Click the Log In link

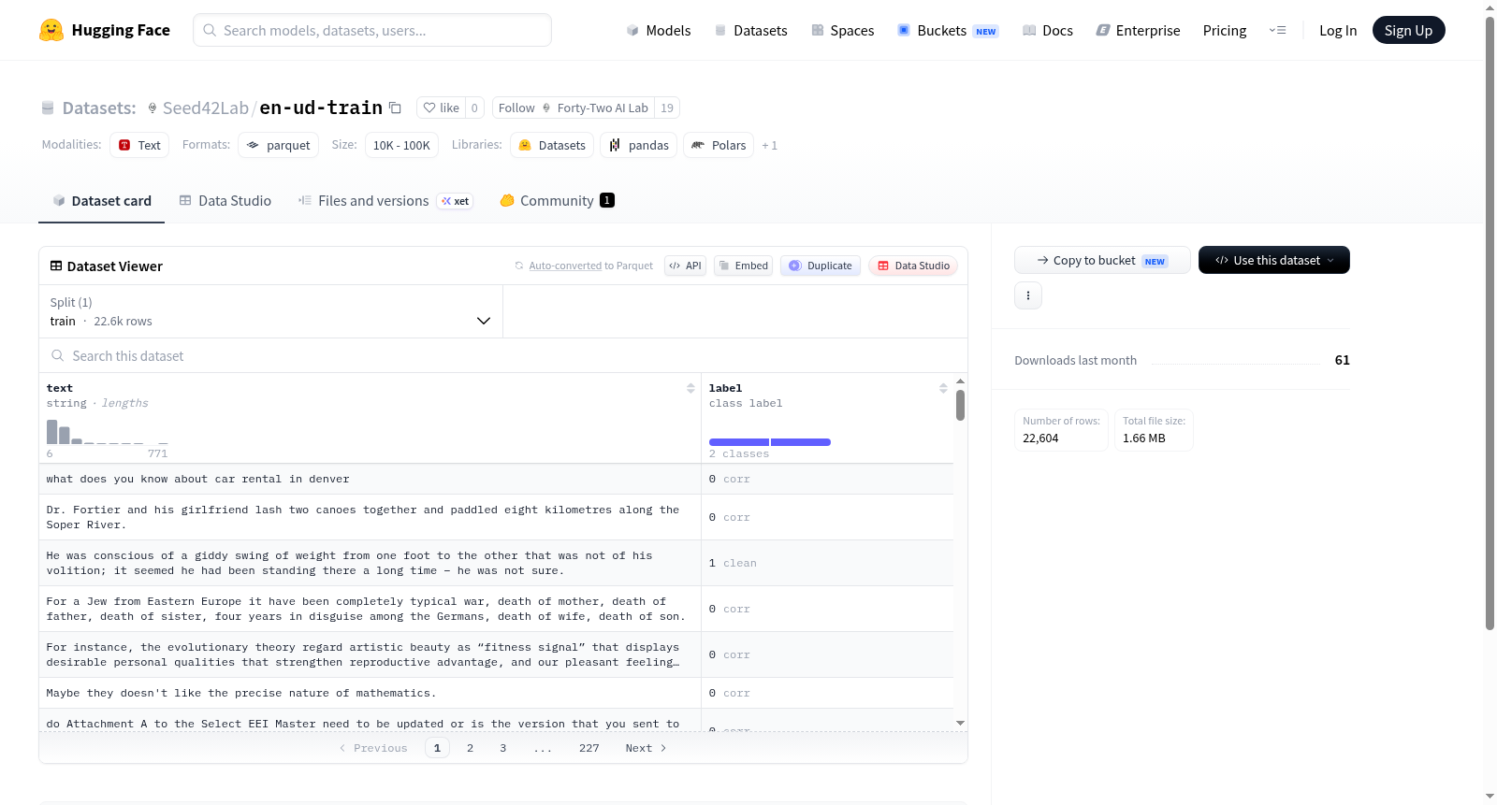point(1338,30)
